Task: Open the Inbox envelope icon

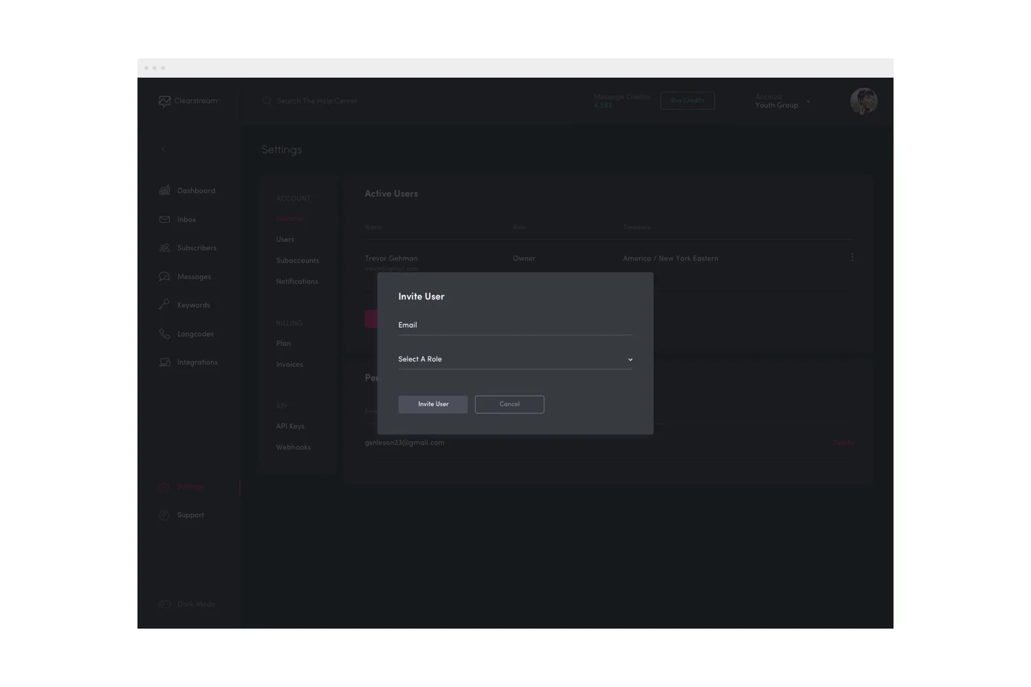Action: pos(164,219)
